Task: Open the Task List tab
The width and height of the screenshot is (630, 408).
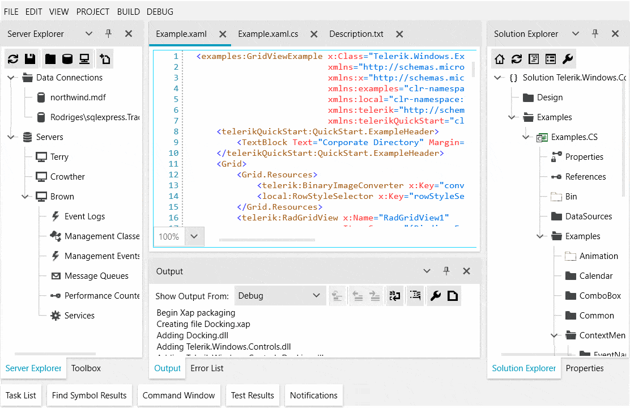Action: [21, 395]
